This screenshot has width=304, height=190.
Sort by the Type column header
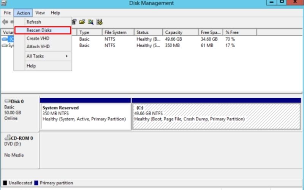pos(89,32)
